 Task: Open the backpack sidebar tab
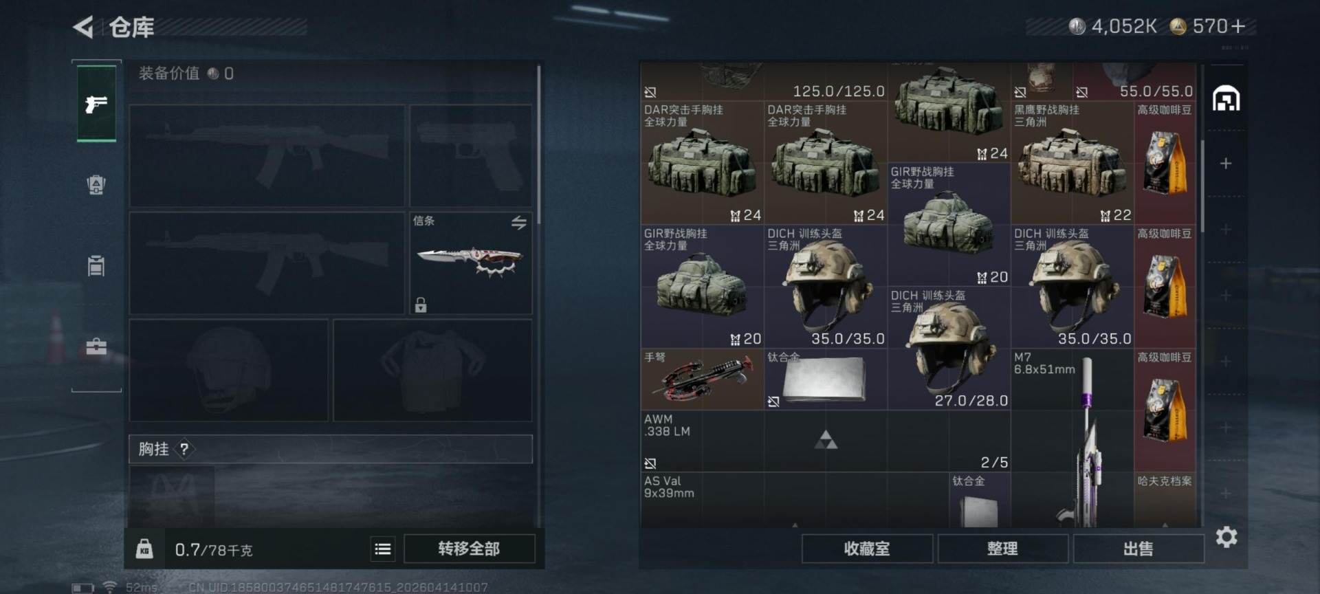tap(96, 184)
